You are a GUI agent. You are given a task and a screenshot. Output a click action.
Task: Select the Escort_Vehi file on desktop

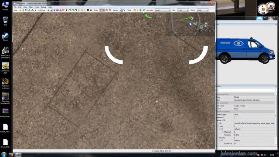click(x=5, y=128)
